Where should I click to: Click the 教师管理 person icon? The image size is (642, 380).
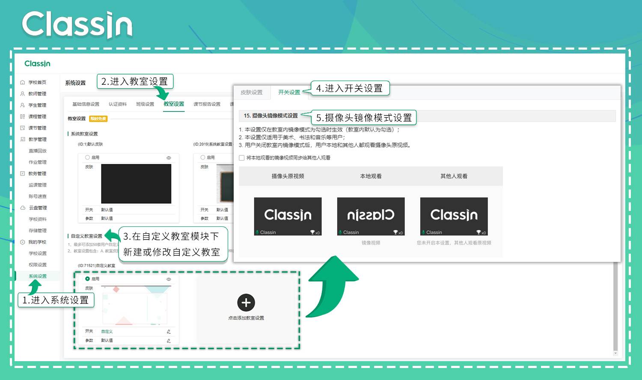pyautogui.click(x=23, y=94)
